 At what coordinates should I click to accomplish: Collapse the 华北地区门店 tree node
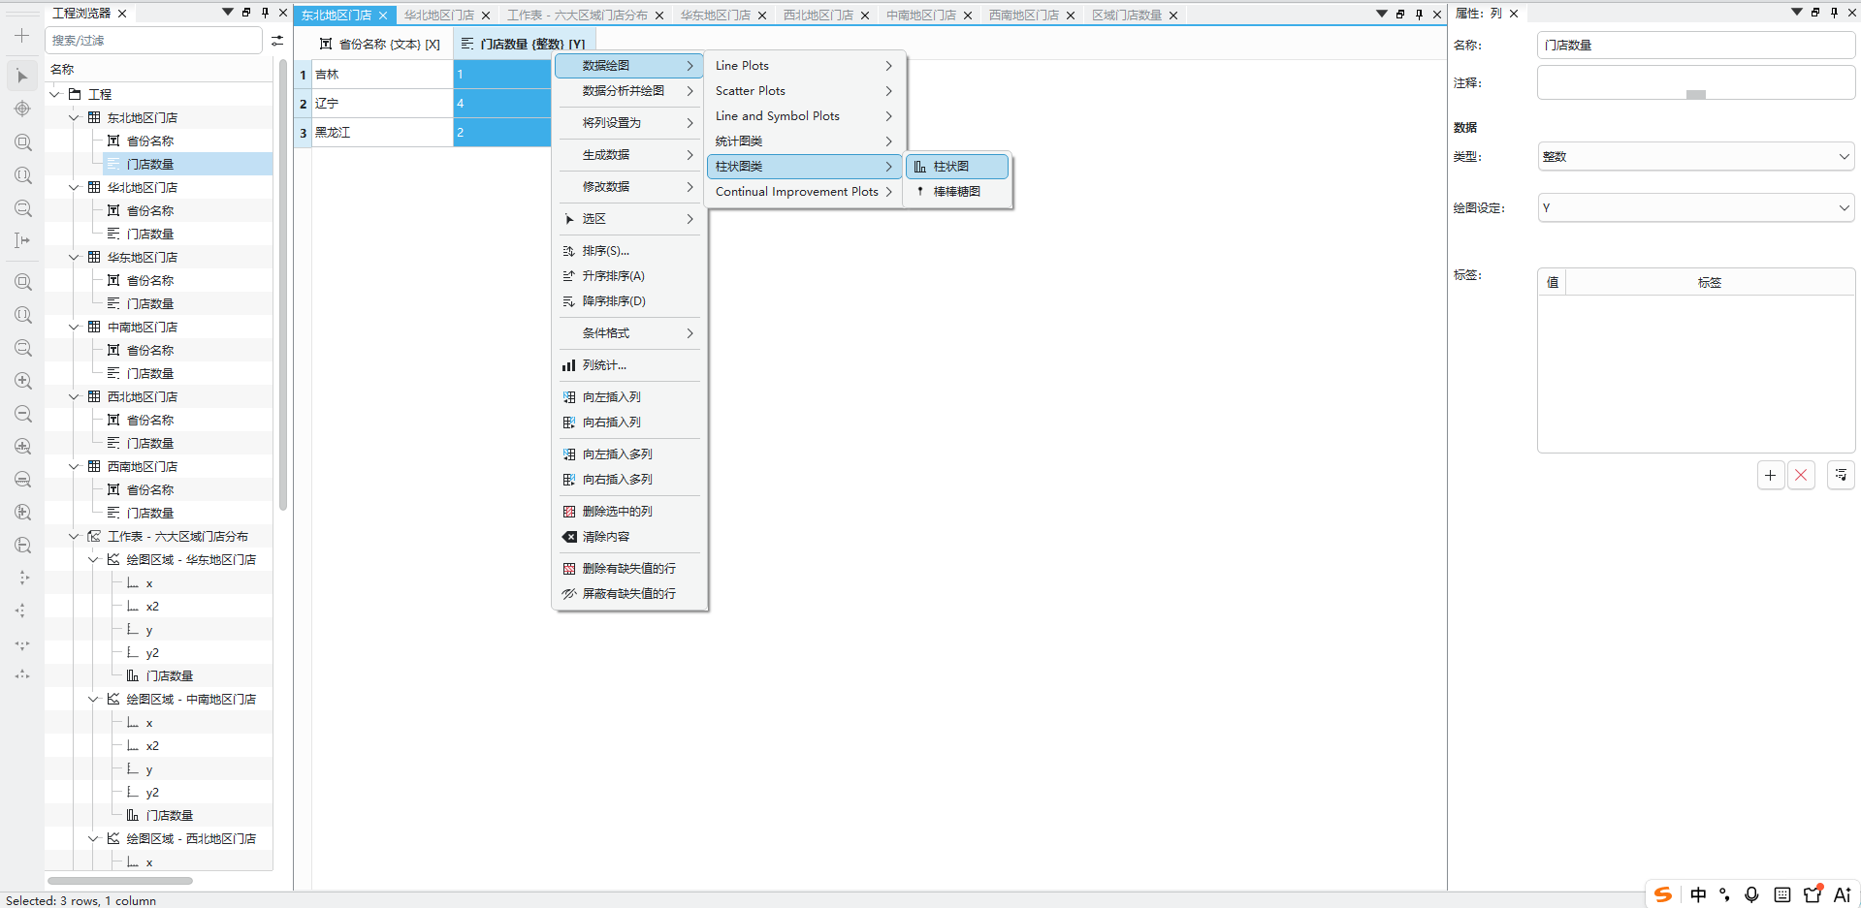point(74,187)
